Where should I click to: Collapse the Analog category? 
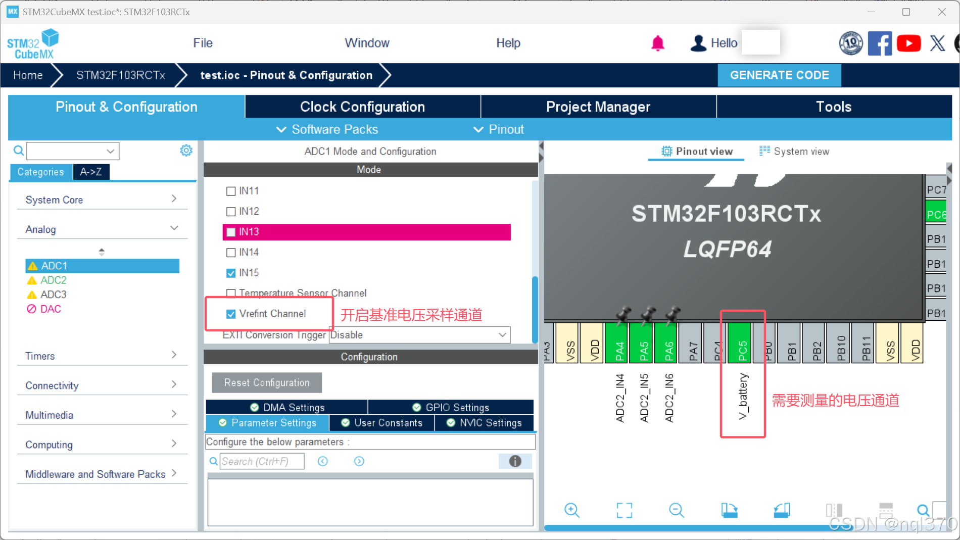coord(102,229)
